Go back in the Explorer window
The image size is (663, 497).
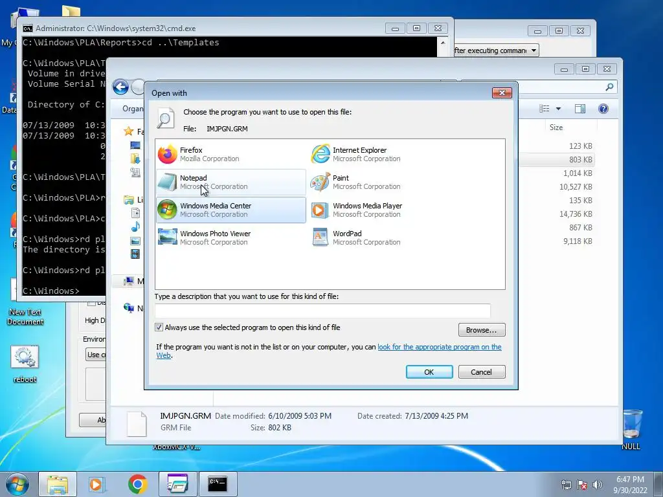[121, 87]
